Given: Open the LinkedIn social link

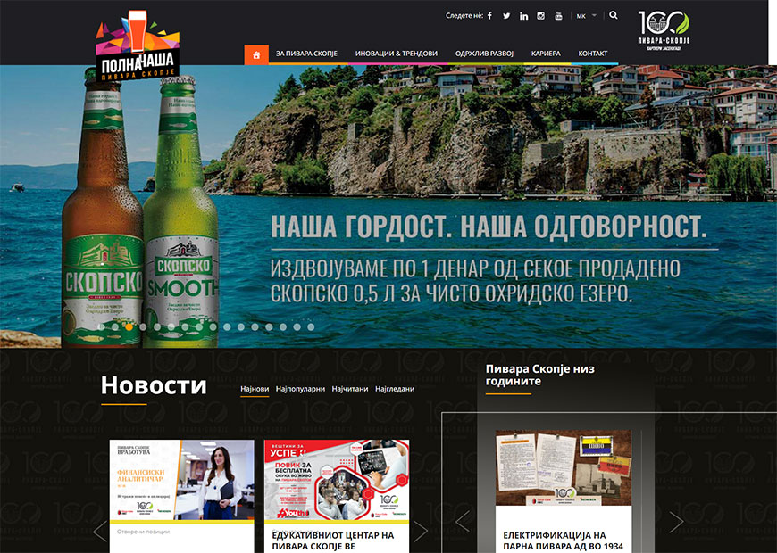Looking at the screenshot, I should point(523,16).
